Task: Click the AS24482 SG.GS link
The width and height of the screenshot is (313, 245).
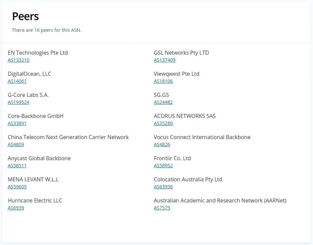Action: 163,102
